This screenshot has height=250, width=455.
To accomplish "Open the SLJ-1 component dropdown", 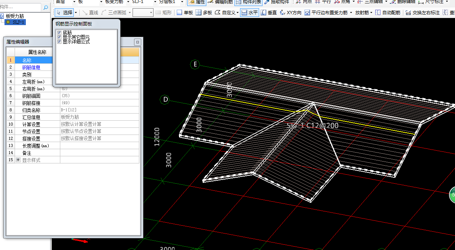I will [155, 2].
